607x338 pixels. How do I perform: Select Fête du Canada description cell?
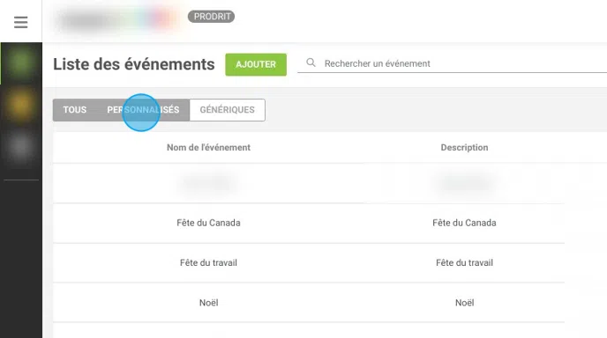464,223
